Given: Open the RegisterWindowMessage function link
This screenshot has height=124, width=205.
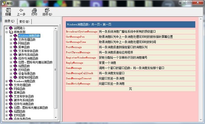Looking at the screenshot, I should 81,58.
